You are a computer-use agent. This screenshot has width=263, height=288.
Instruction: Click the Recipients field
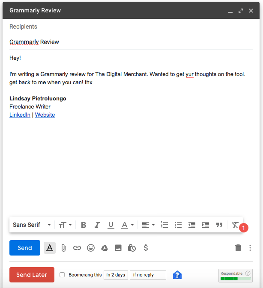[131, 26]
